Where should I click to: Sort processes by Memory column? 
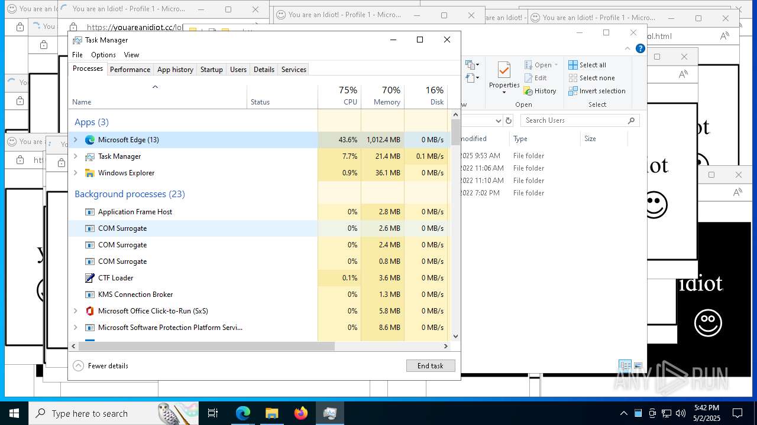pos(383,97)
